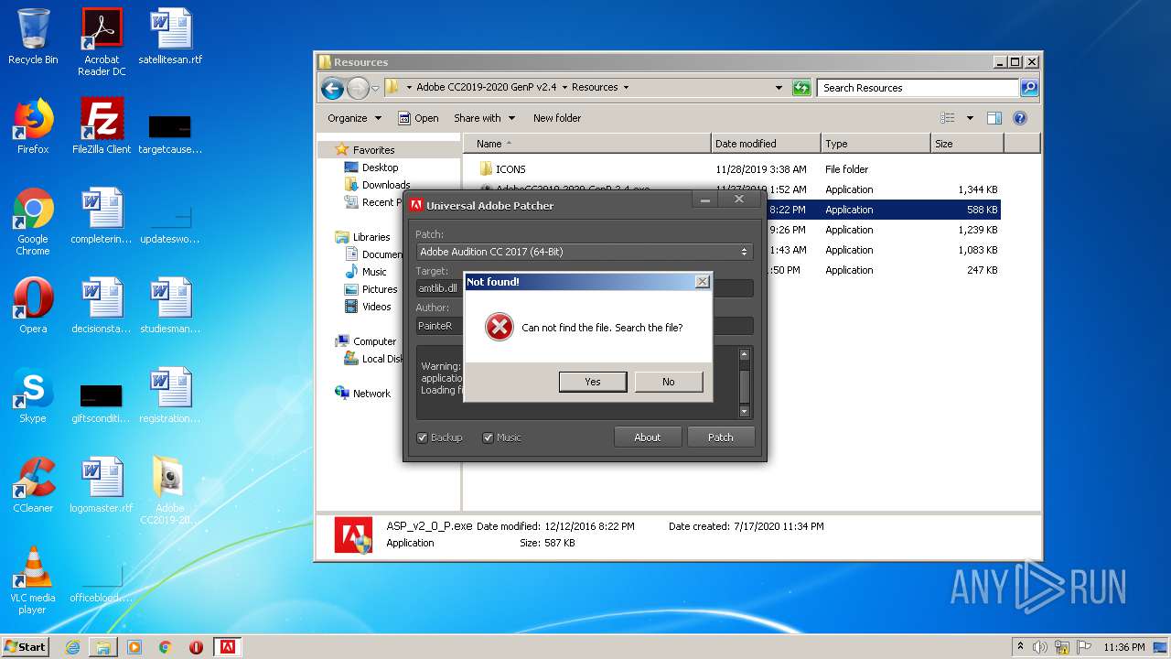Click the patcher log scrollbar

pos(745,384)
